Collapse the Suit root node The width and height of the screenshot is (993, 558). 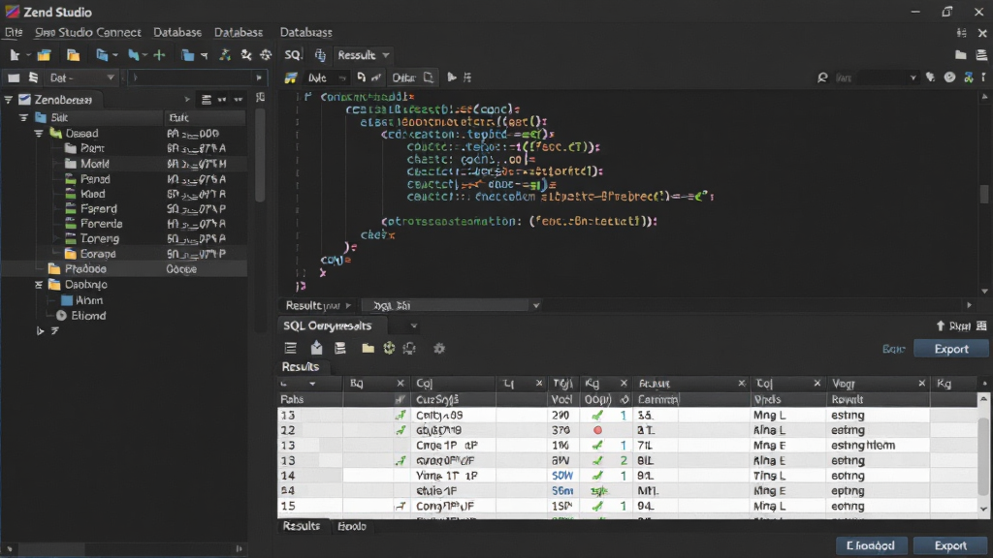(x=23, y=117)
